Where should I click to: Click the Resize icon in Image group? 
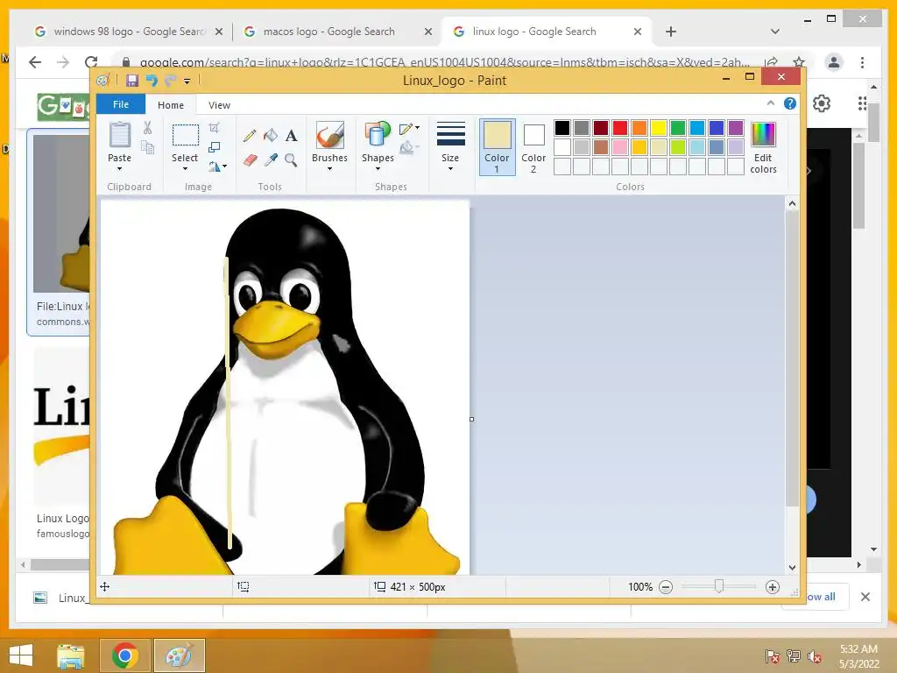click(x=214, y=147)
